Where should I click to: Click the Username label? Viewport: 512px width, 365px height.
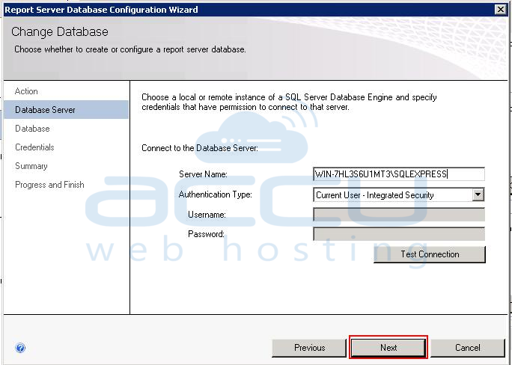click(x=207, y=215)
